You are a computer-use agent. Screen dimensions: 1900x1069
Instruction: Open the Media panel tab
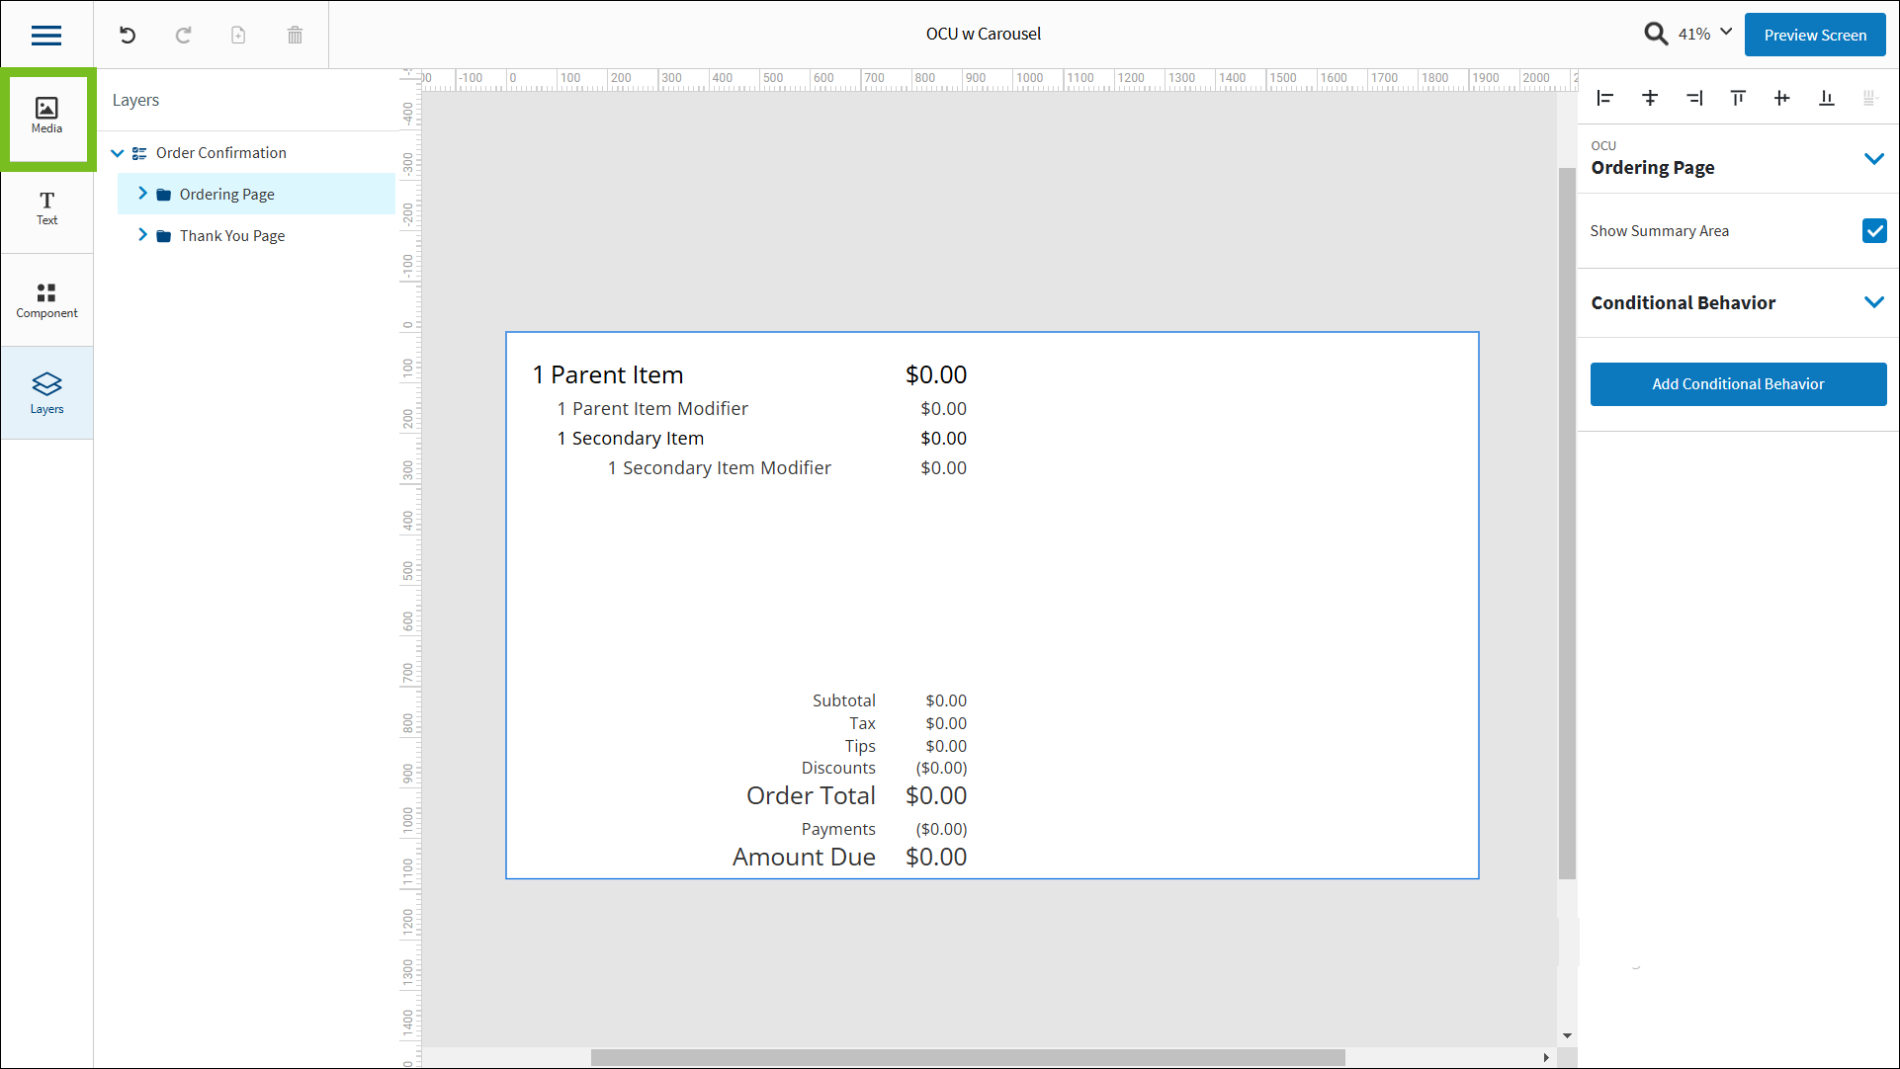coord(46,116)
